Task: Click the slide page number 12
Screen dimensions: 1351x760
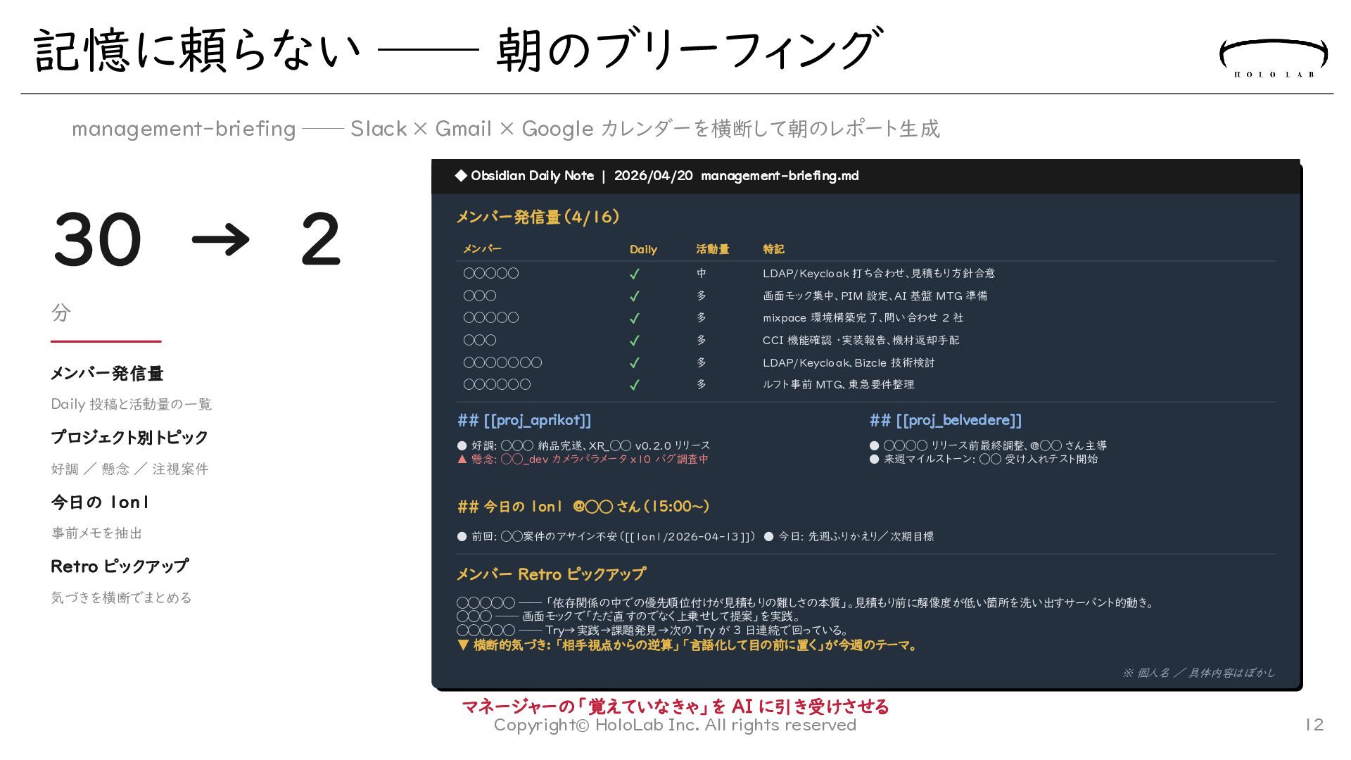Action: coord(1314,725)
